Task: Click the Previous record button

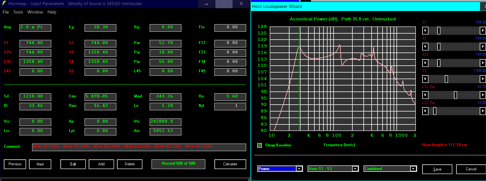Action: point(15,164)
